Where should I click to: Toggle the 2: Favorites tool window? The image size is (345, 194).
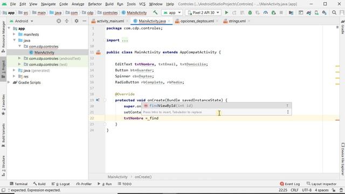[3, 105]
